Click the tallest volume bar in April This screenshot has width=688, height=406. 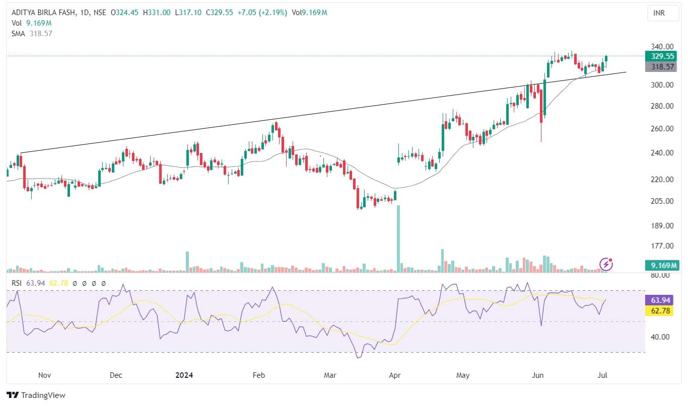pyautogui.click(x=398, y=236)
